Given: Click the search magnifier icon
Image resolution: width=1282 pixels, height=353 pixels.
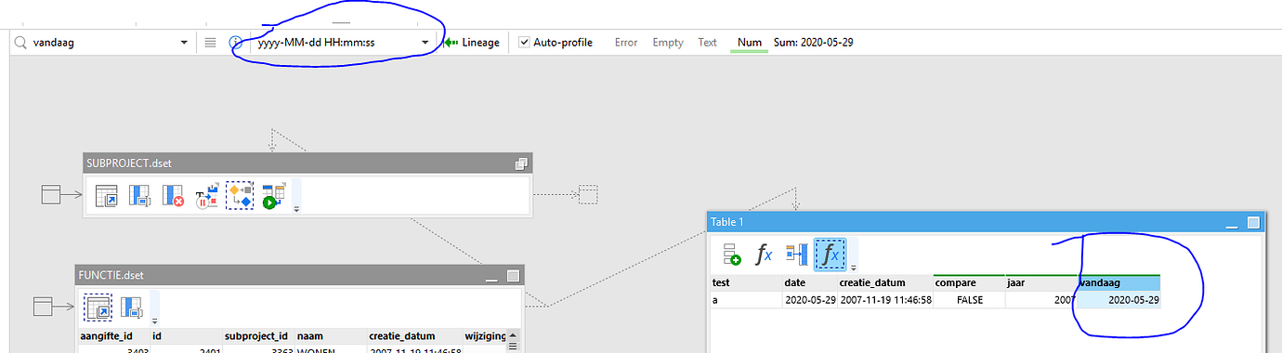Looking at the screenshot, I should click(20, 43).
